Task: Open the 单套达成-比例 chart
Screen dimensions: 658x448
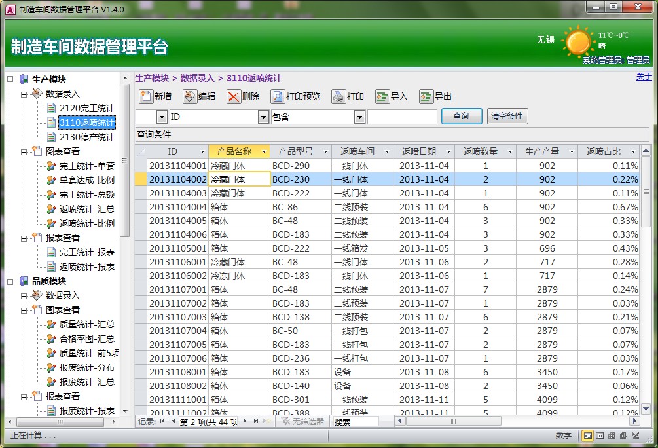Action: click(86, 181)
